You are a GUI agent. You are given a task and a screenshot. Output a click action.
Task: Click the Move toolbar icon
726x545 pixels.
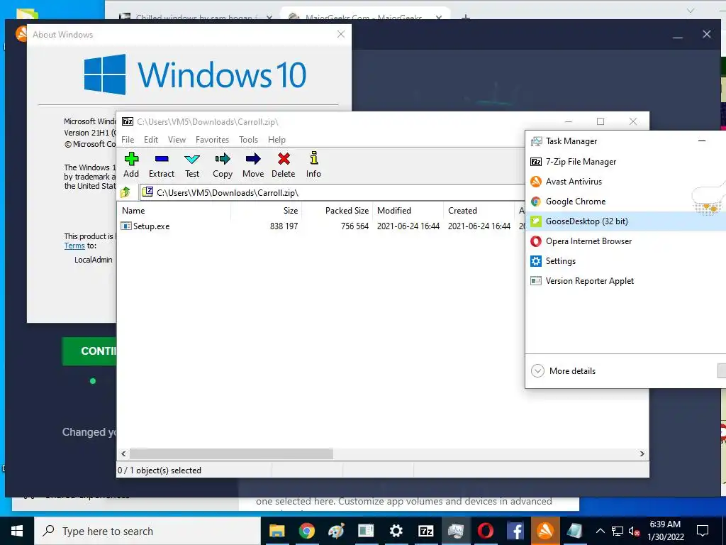click(x=253, y=165)
